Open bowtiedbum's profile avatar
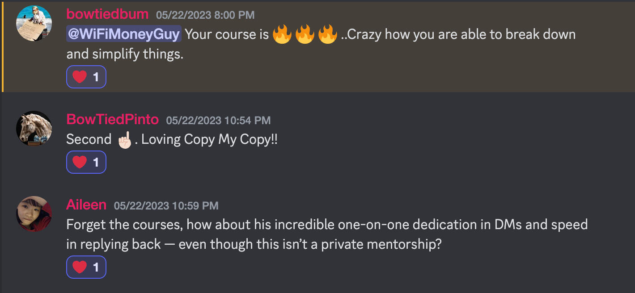The height and width of the screenshot is (293, 635). point(34,23)
